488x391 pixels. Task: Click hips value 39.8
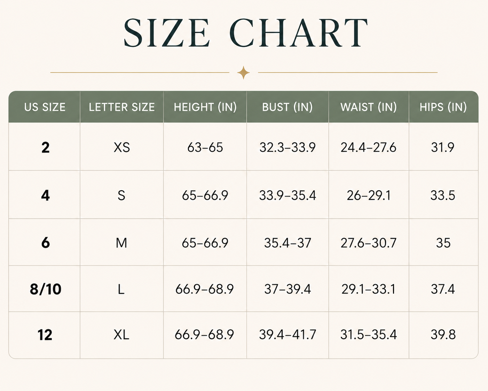click(443, 335)
